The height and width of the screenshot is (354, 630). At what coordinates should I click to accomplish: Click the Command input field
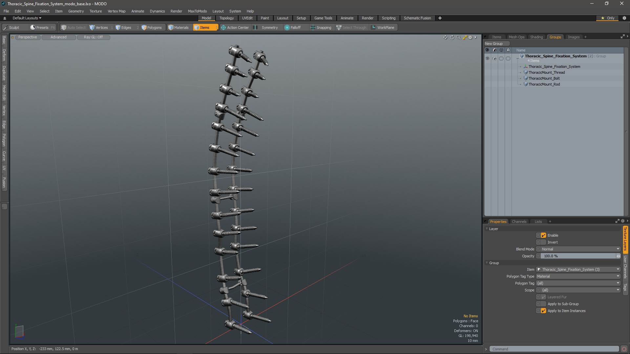click(x=554, y=349)
